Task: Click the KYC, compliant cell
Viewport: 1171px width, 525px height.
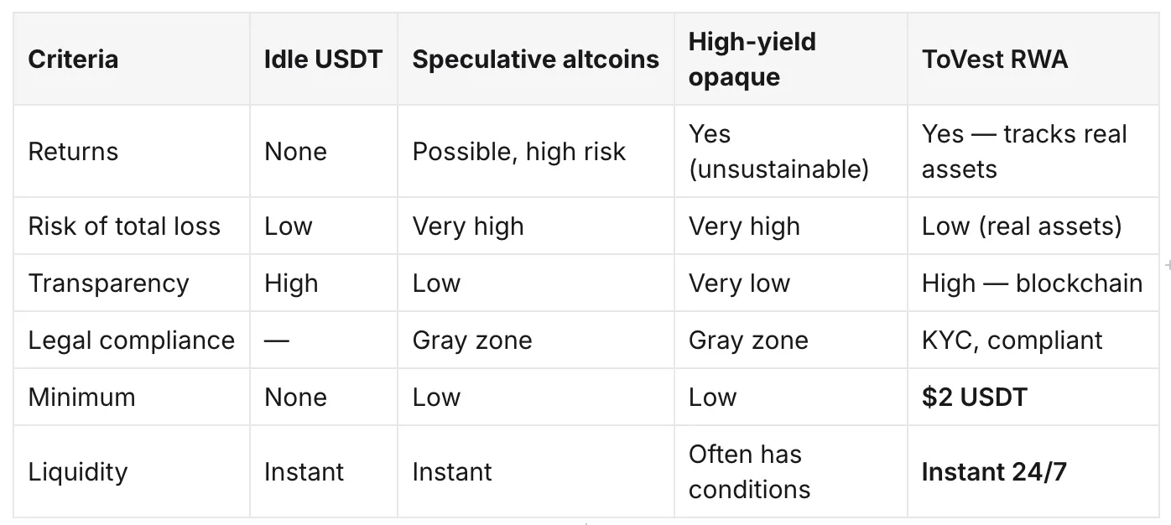Action: pos(1012,340)
